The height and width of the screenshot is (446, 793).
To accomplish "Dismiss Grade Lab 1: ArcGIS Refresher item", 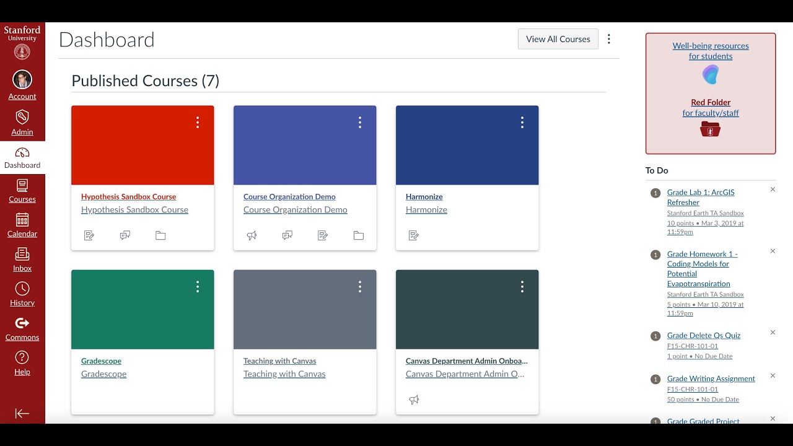I will [x=773, y=190].
